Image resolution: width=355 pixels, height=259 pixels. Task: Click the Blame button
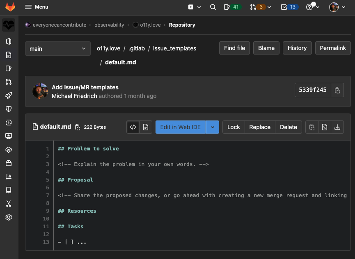[x=266, y=48]
